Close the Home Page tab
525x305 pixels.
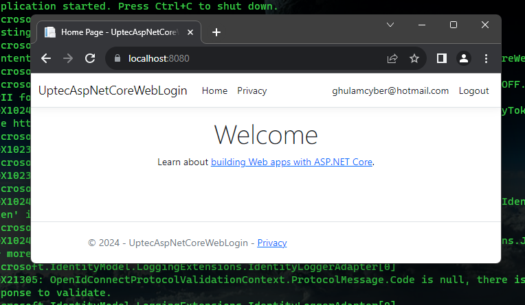point(190,32)
